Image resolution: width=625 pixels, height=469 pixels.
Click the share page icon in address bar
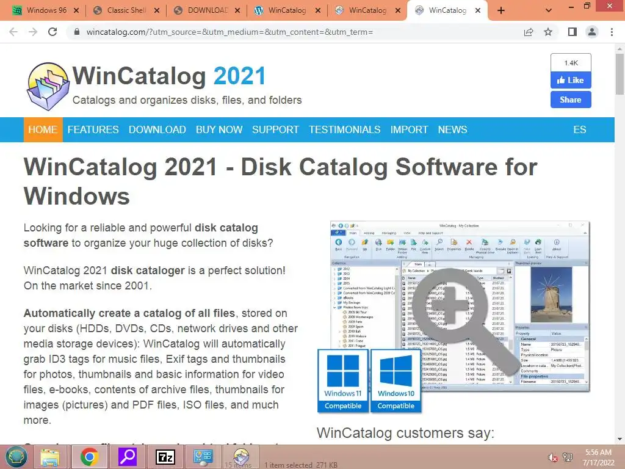pyautogui.click(x=529, y=32)
